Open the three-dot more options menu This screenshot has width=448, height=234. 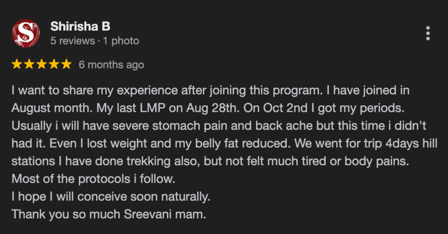point(428,33)
